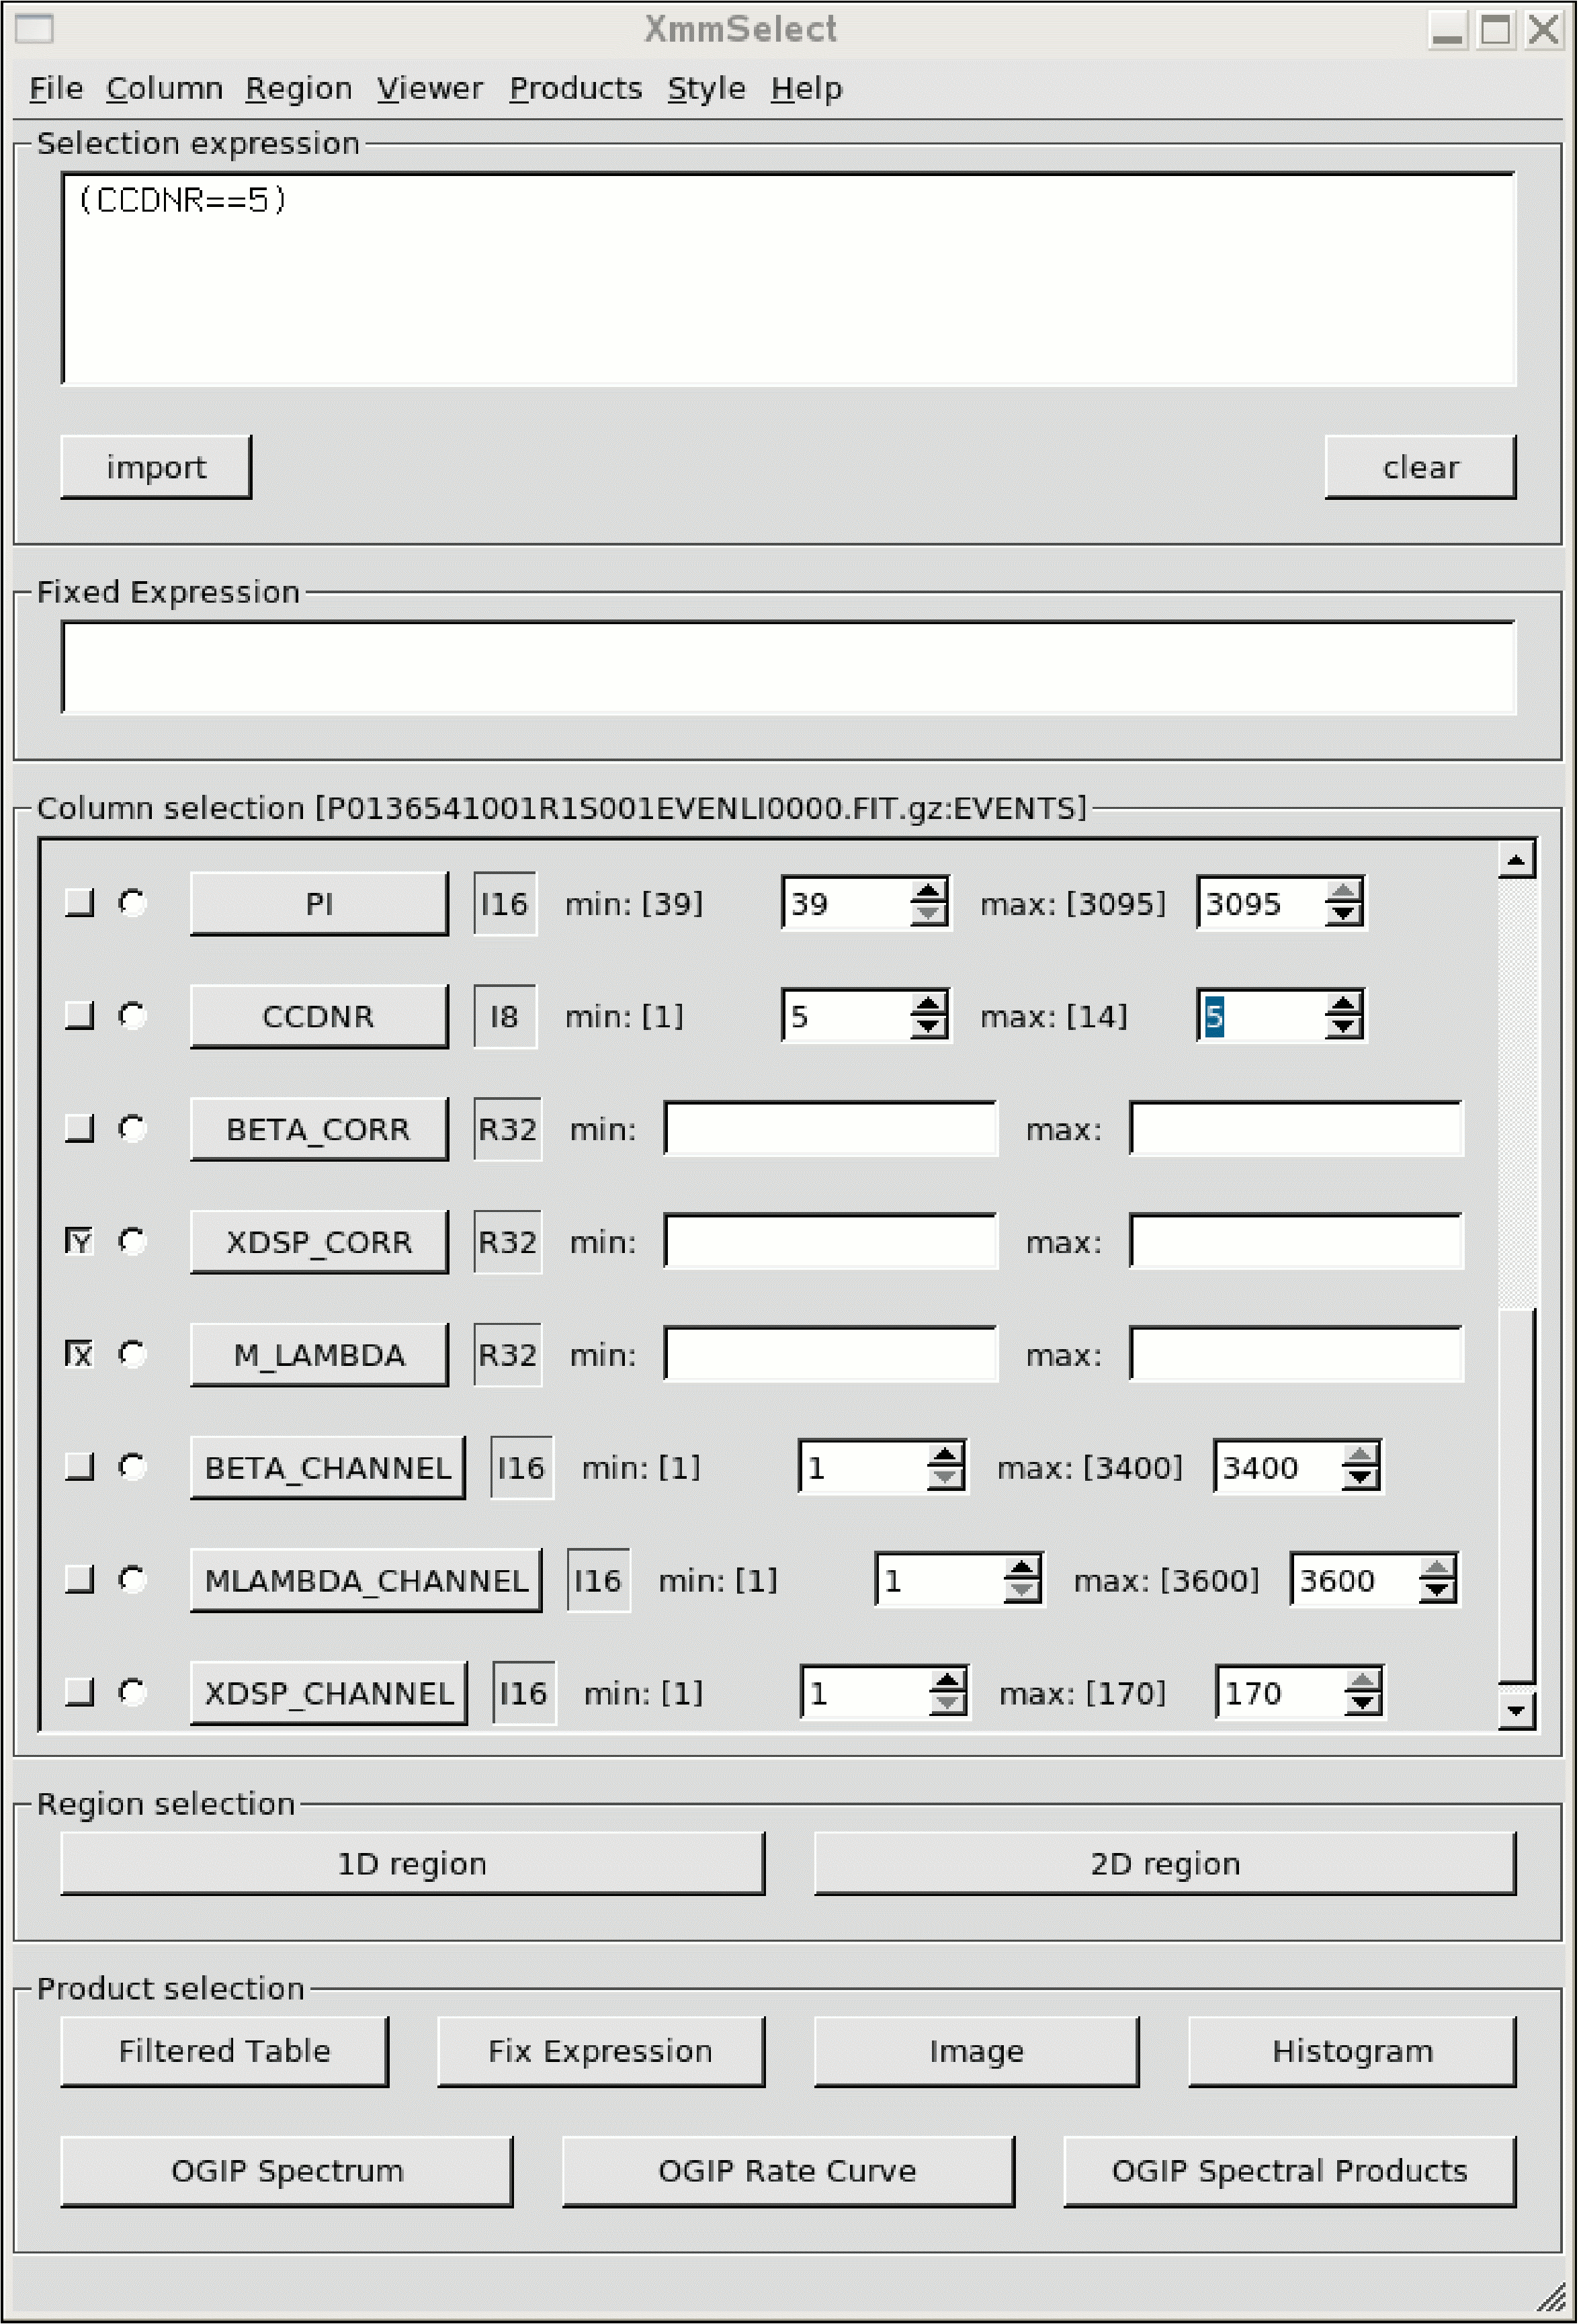This screenshot has width=1579, height=2324.
Task: Open the Help menu
Action: (806, 88)
